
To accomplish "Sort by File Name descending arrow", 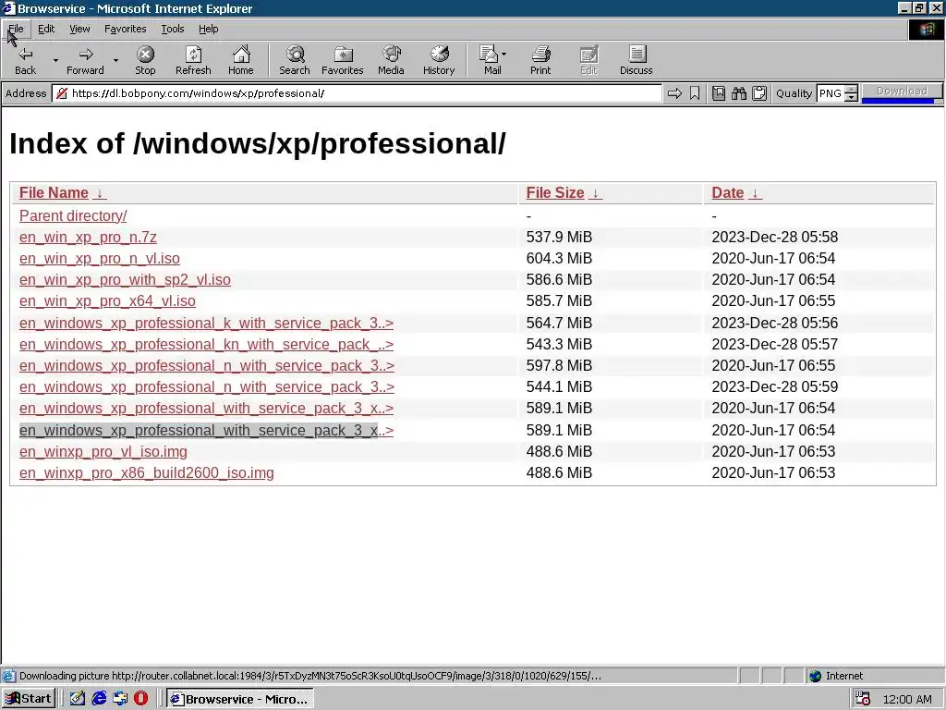I will (x=100, y=193).
